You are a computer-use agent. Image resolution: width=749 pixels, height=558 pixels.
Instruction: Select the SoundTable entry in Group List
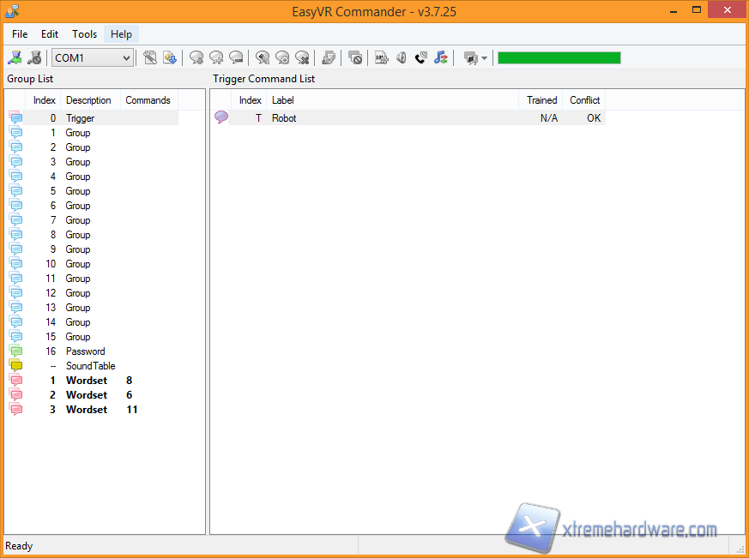coord(90,366)
